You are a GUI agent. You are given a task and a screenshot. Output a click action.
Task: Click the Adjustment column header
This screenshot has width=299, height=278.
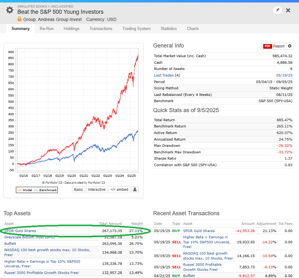pyautogui.click(x=266, y=224)
